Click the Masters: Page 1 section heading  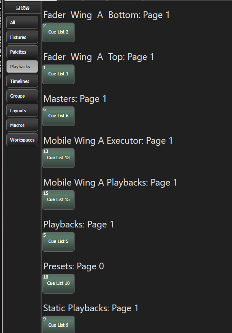coord(75,99)
